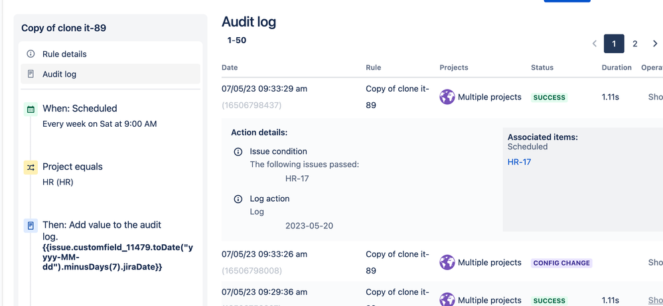Click the Issue condition info icon
The height and width of the screenshot is (306, 663).
[238, 152]
